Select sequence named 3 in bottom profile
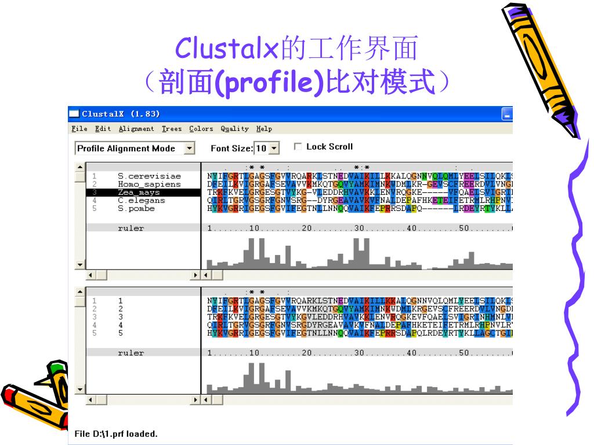The height and width of the screenshot is (445, 594). (x=121, y=317)
